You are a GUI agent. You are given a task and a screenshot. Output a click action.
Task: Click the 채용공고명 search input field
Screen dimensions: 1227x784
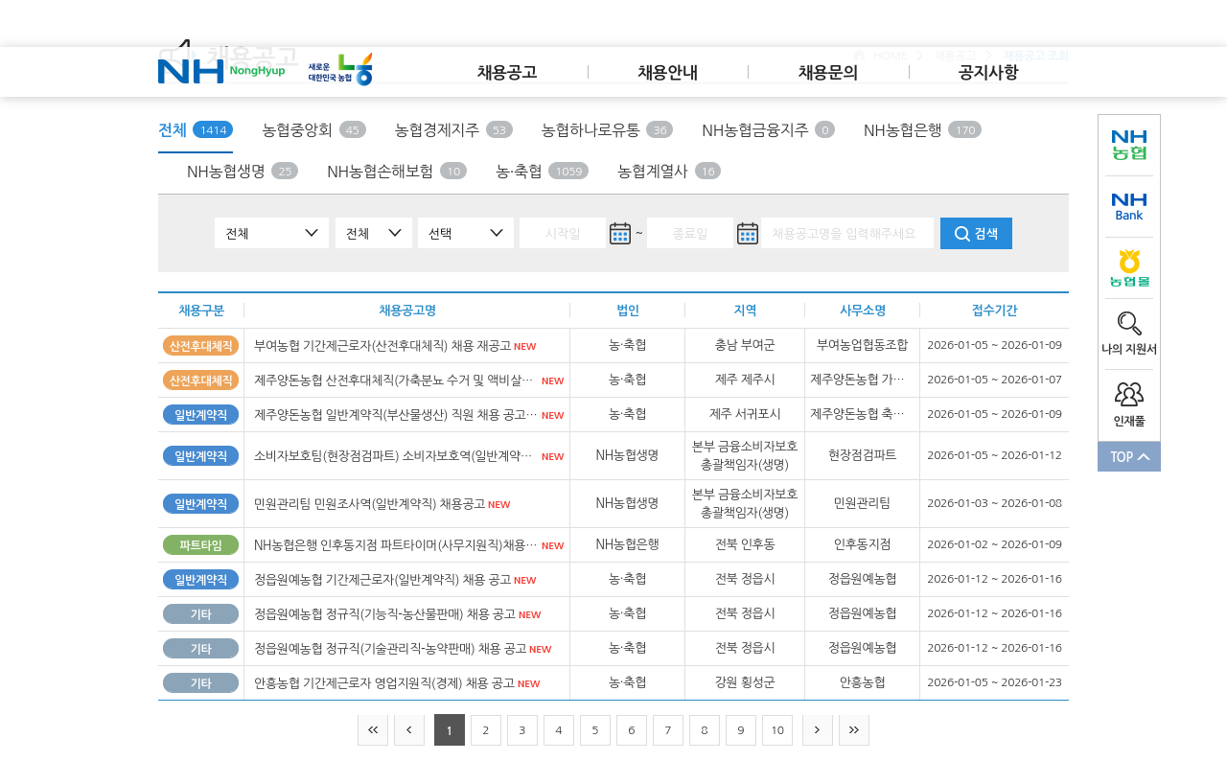[x=848, y=233]
